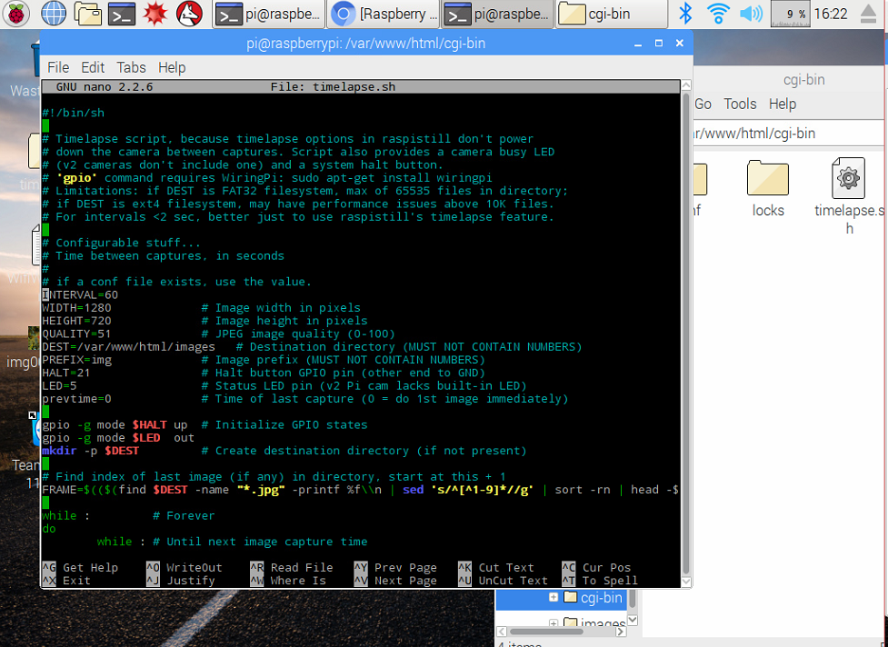Click the #!/bin/sh shebang line

73,113
